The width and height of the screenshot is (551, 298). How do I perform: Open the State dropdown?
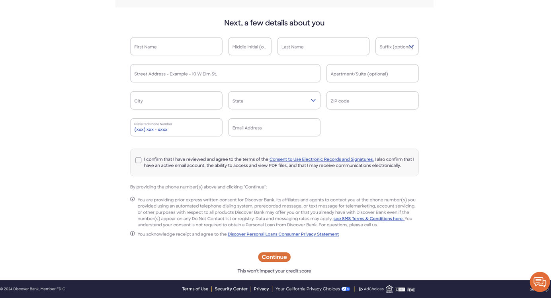[274, 100]
